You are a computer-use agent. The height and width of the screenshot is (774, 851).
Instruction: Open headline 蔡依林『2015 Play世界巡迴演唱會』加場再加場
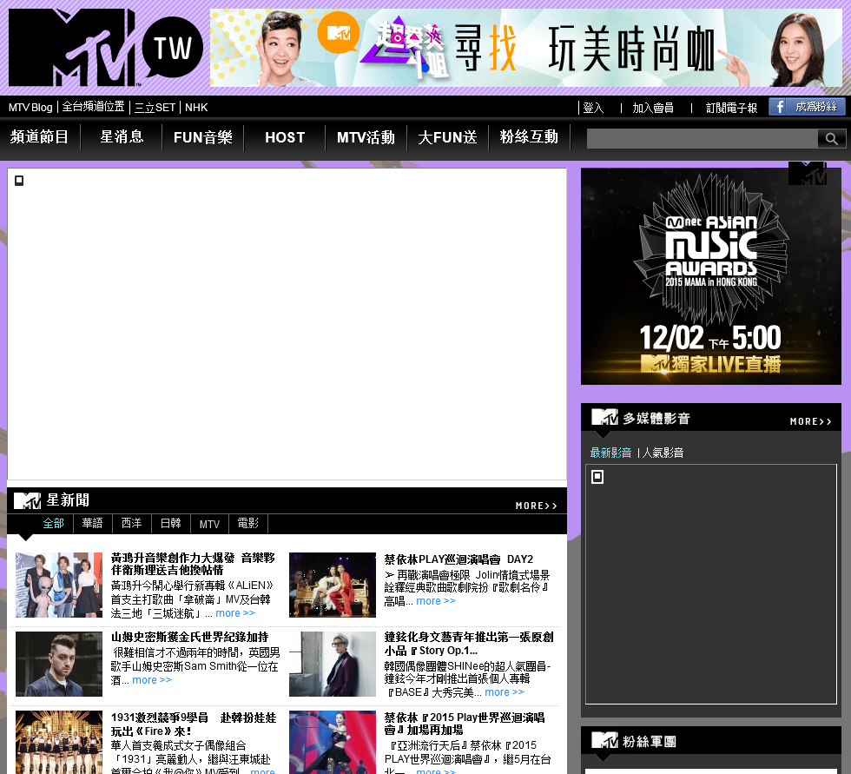tap(465, 724)
